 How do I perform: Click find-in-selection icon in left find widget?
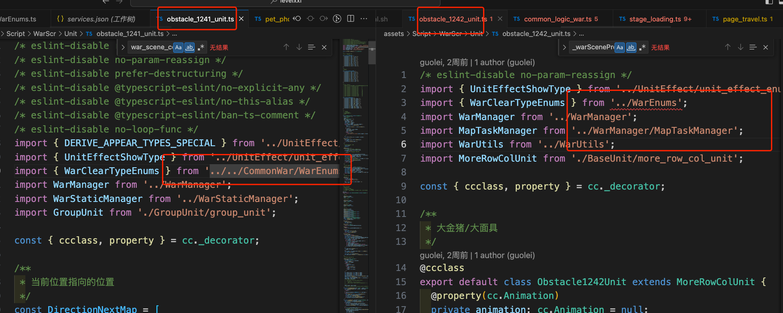click(312, 47)
